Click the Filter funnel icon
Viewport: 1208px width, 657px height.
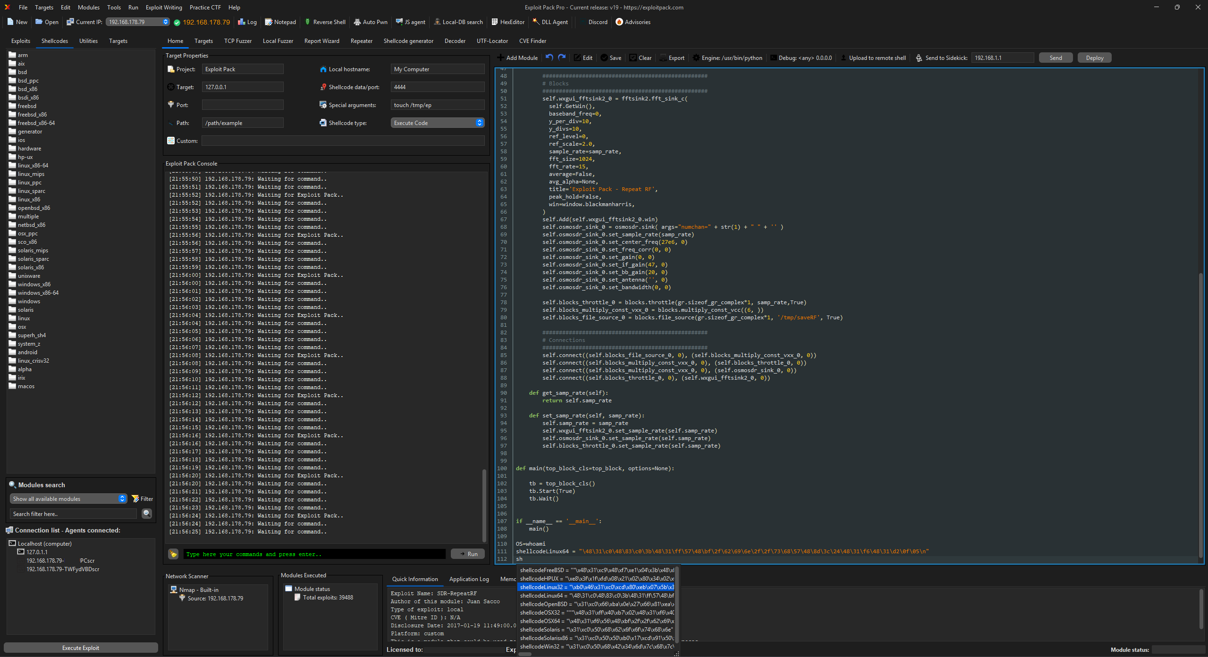click(x=135, y=499)
